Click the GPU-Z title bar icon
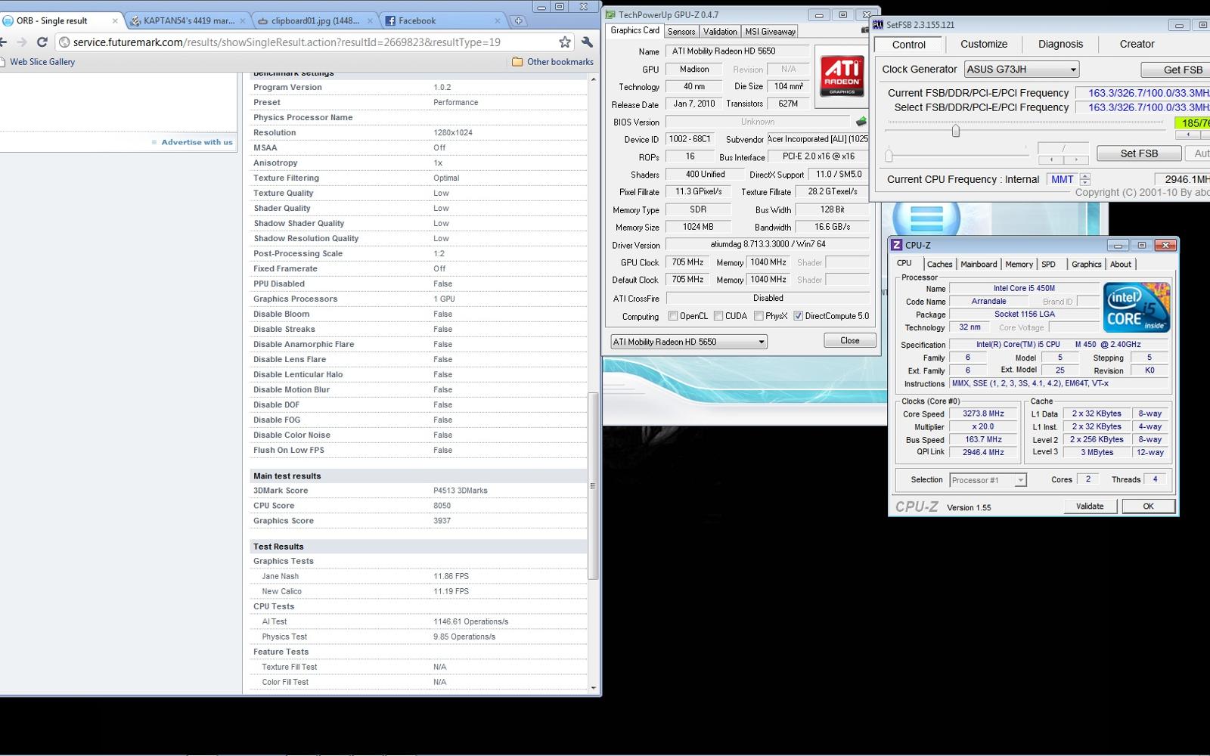 (610, 14)
